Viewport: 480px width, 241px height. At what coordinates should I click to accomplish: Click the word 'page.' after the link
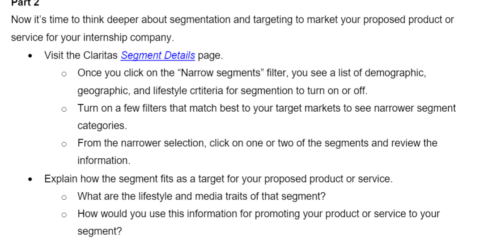tap(211, 55)
